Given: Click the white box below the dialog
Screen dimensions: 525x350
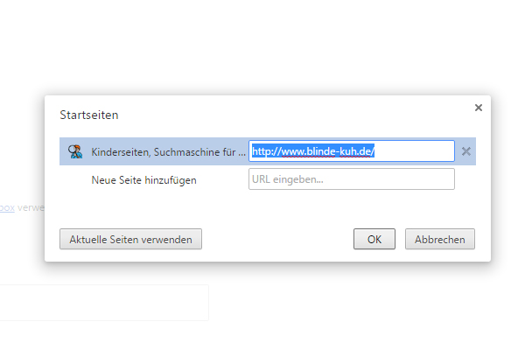Looking at the screenshot, I should [105, 302].
